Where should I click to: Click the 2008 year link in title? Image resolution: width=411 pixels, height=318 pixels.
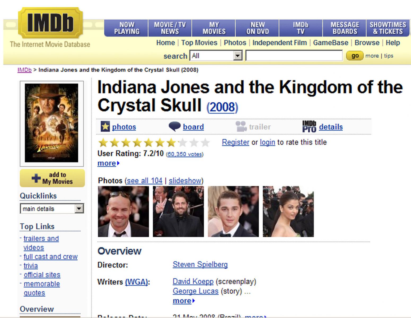(x=222, y=107)
